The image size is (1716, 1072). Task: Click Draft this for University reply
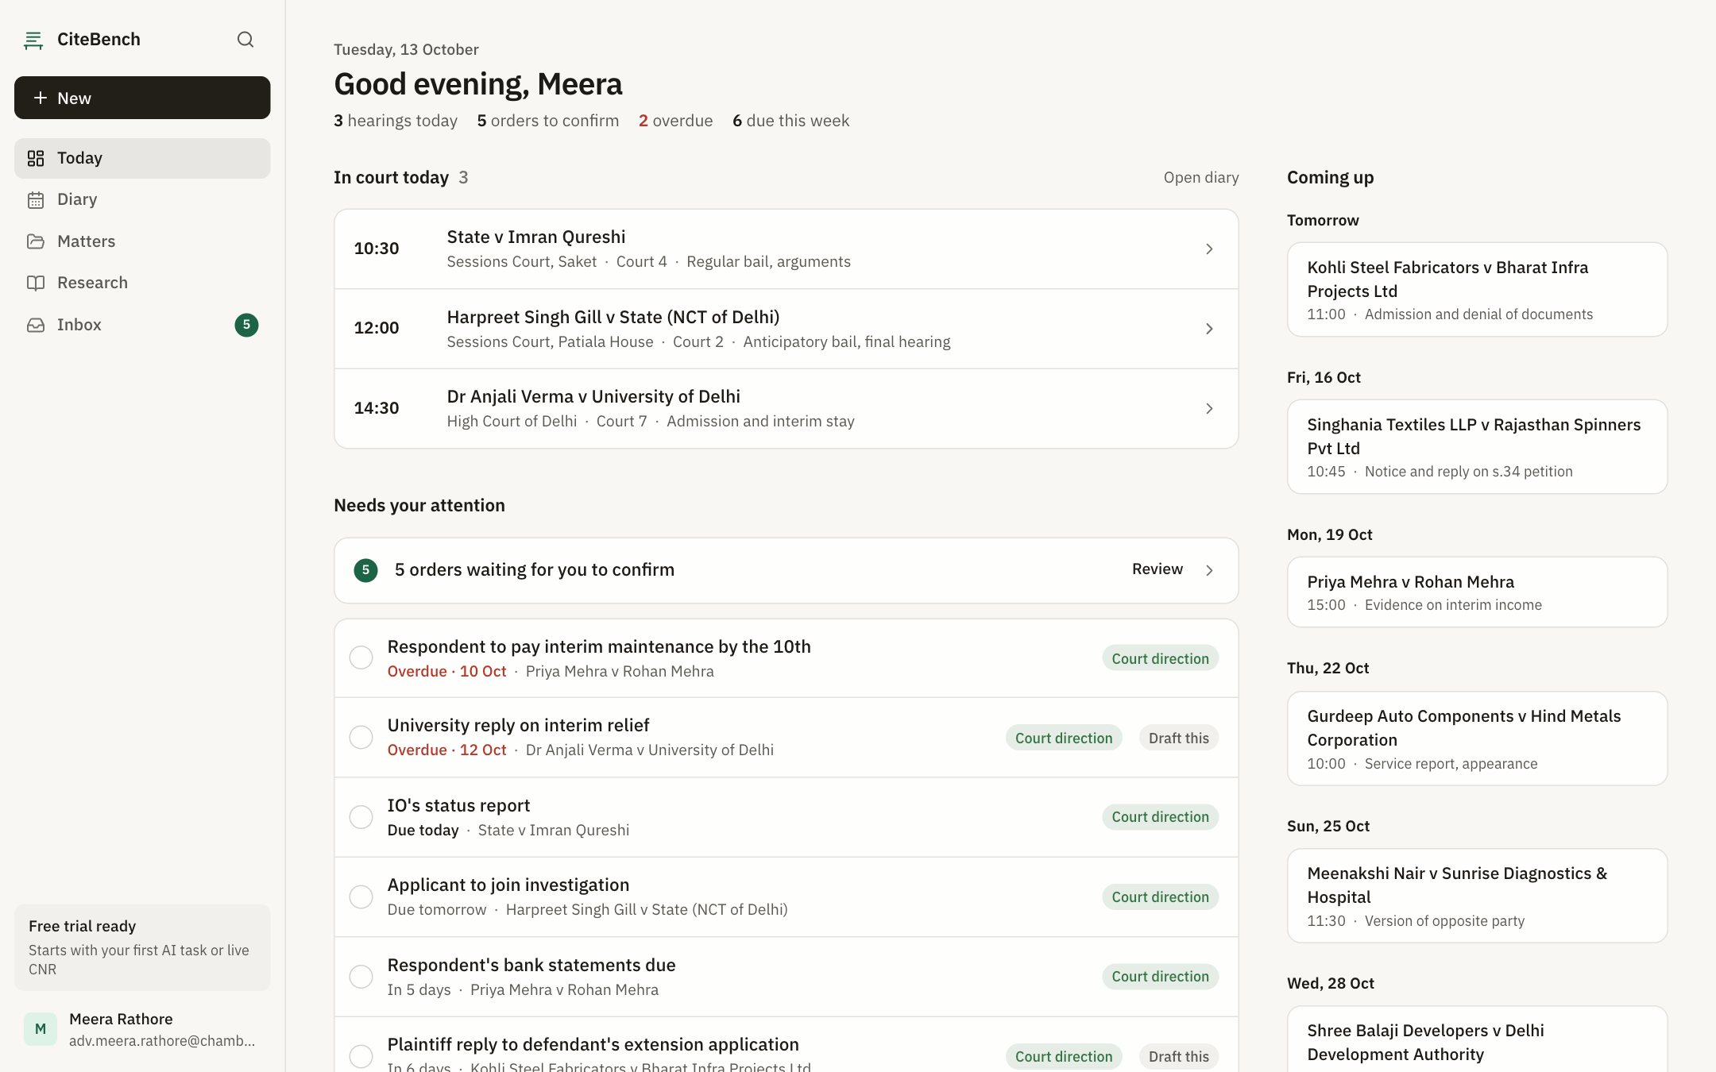(1179, 738)
